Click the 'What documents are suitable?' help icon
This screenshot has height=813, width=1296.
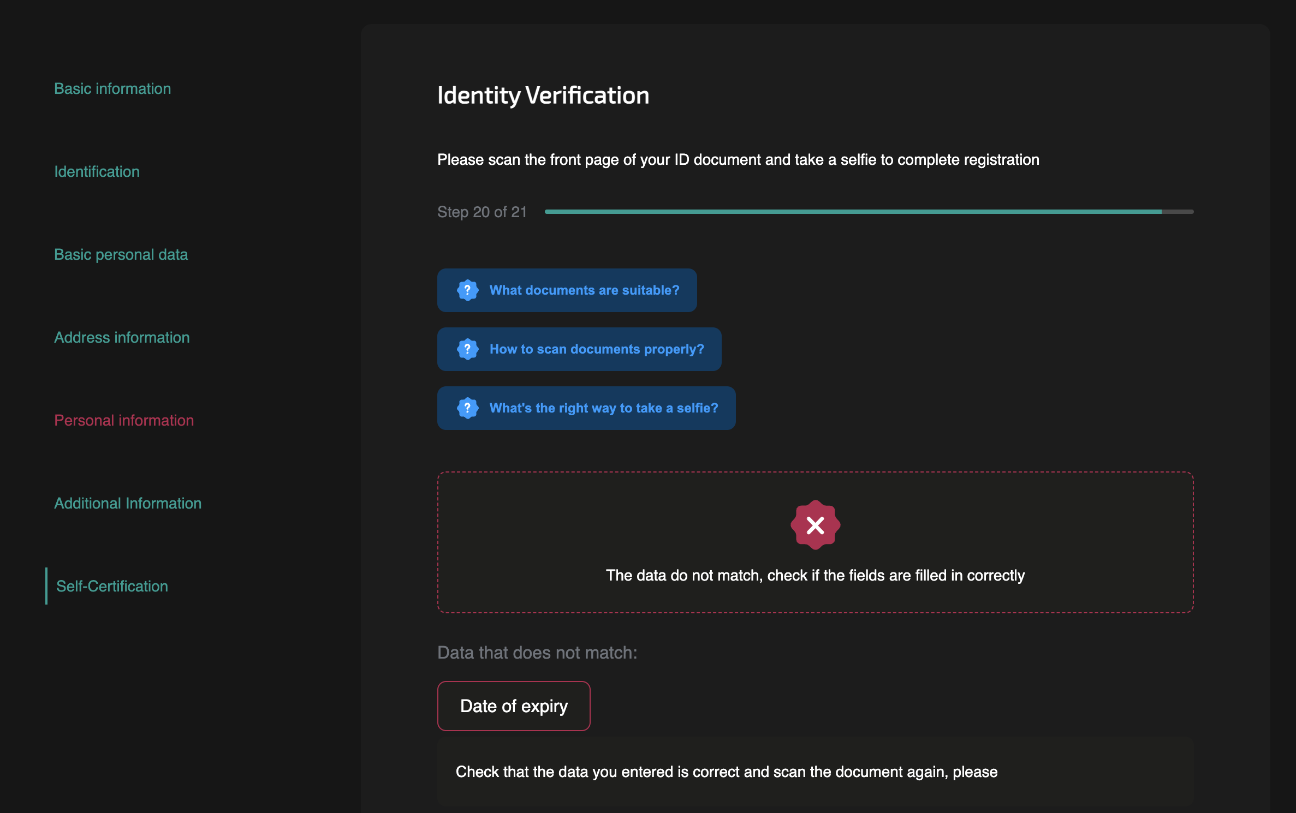(467, 289)
